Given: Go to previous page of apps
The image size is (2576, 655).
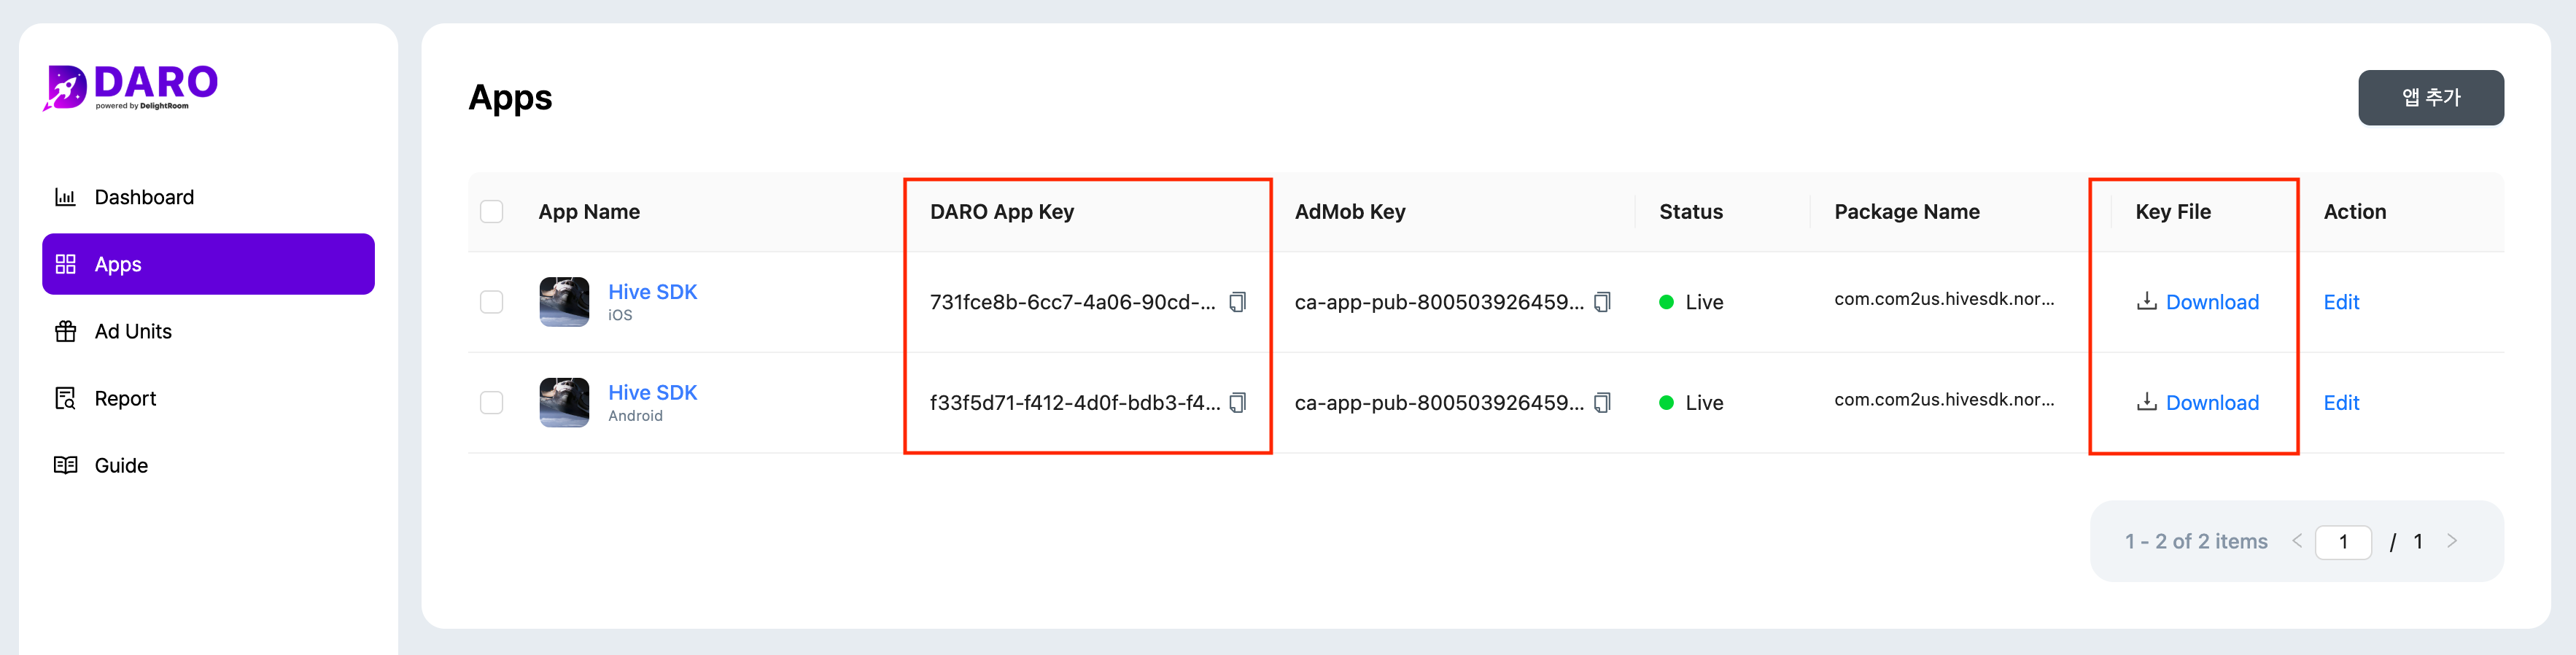Looking at the screenshot, I should pos(2297,541).
